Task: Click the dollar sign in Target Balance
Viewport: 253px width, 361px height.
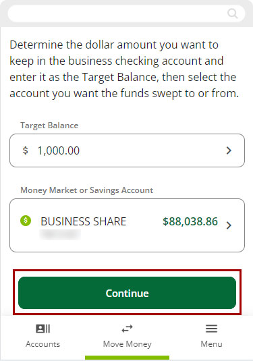Action: (x=26, y=150)
